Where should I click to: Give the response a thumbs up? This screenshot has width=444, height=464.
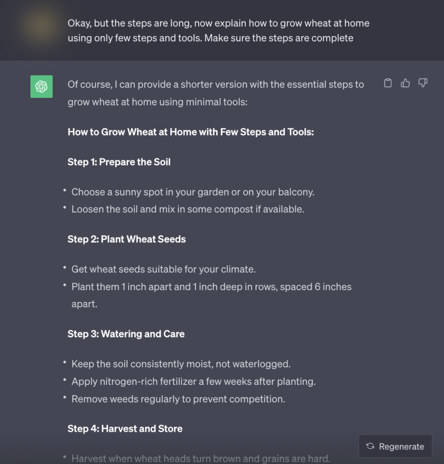point(405,83)
